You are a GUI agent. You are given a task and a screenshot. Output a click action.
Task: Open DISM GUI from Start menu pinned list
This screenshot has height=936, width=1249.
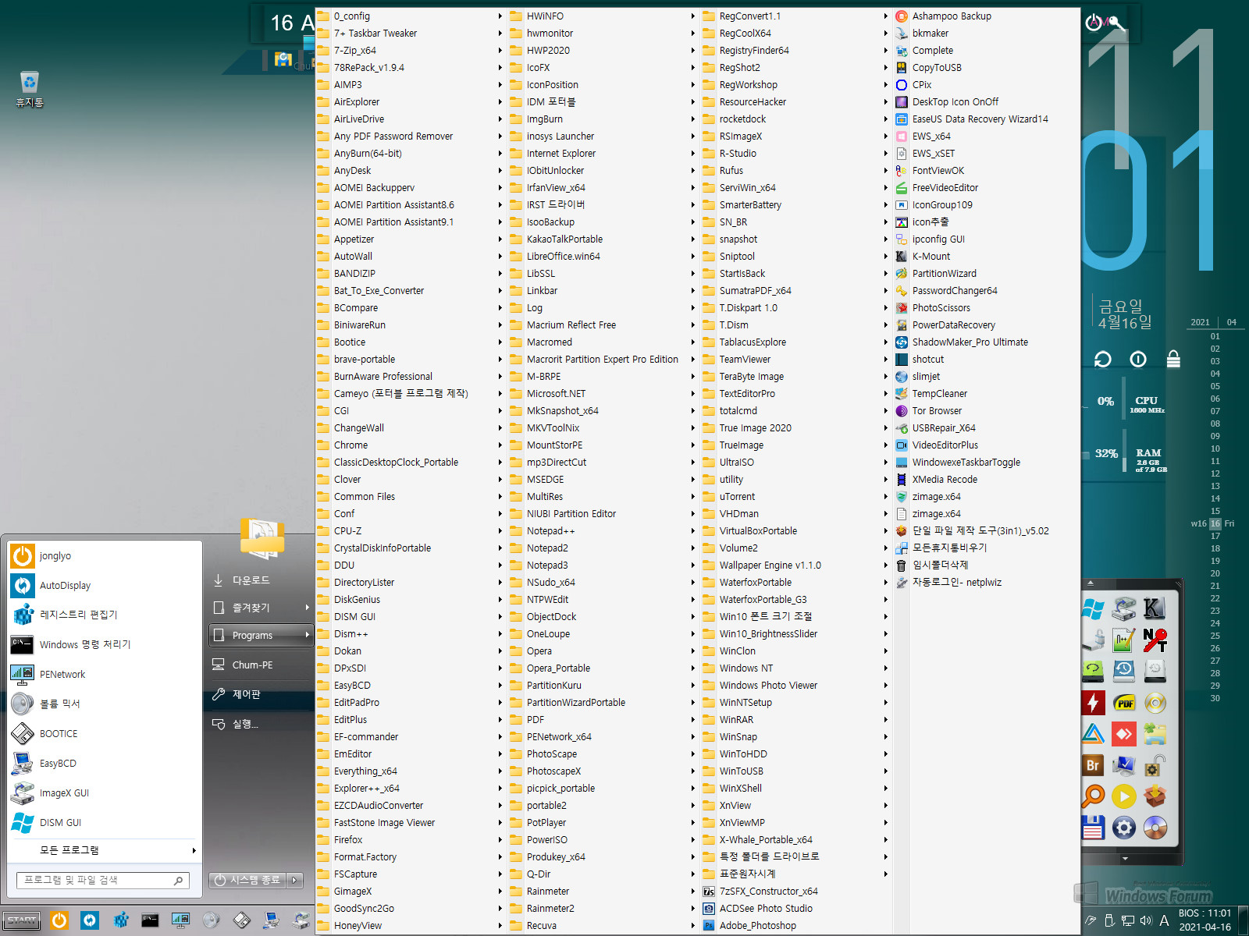click(x=105, y=823)
